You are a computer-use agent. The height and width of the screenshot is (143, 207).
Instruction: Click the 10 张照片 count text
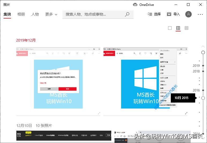click(44, 126)
